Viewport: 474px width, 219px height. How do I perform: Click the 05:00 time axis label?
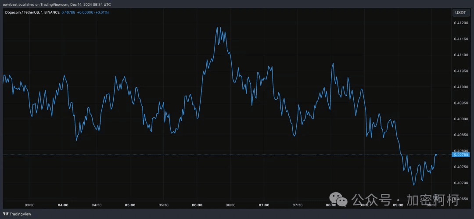tap(130, 205)
